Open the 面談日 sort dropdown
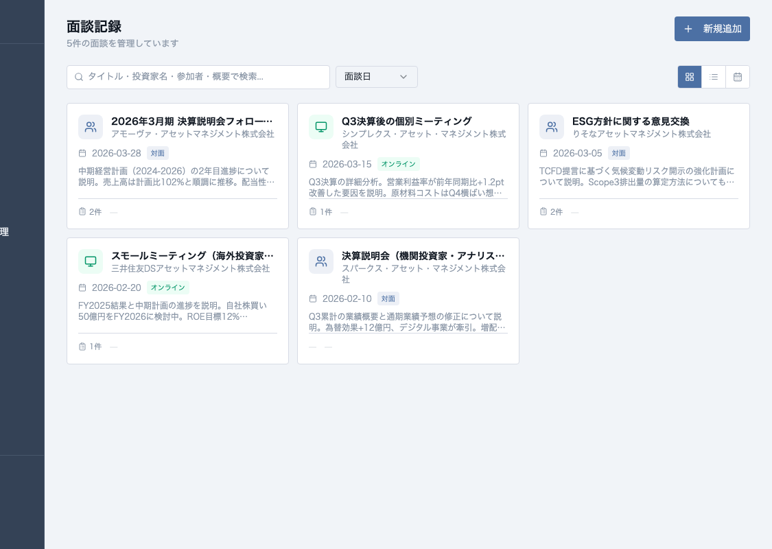This screenshot has height=549, width=772. click(377, 77)
